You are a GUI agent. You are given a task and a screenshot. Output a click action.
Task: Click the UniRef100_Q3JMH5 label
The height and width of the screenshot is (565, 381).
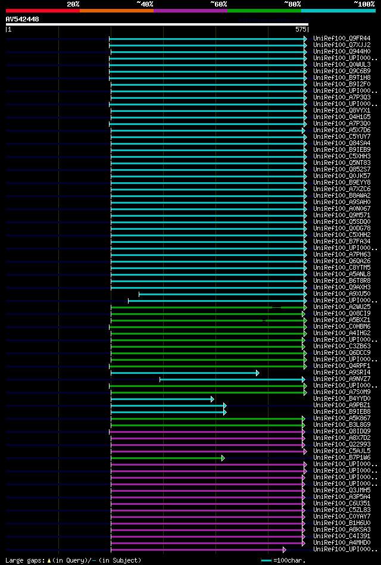[x=342, y=491]
